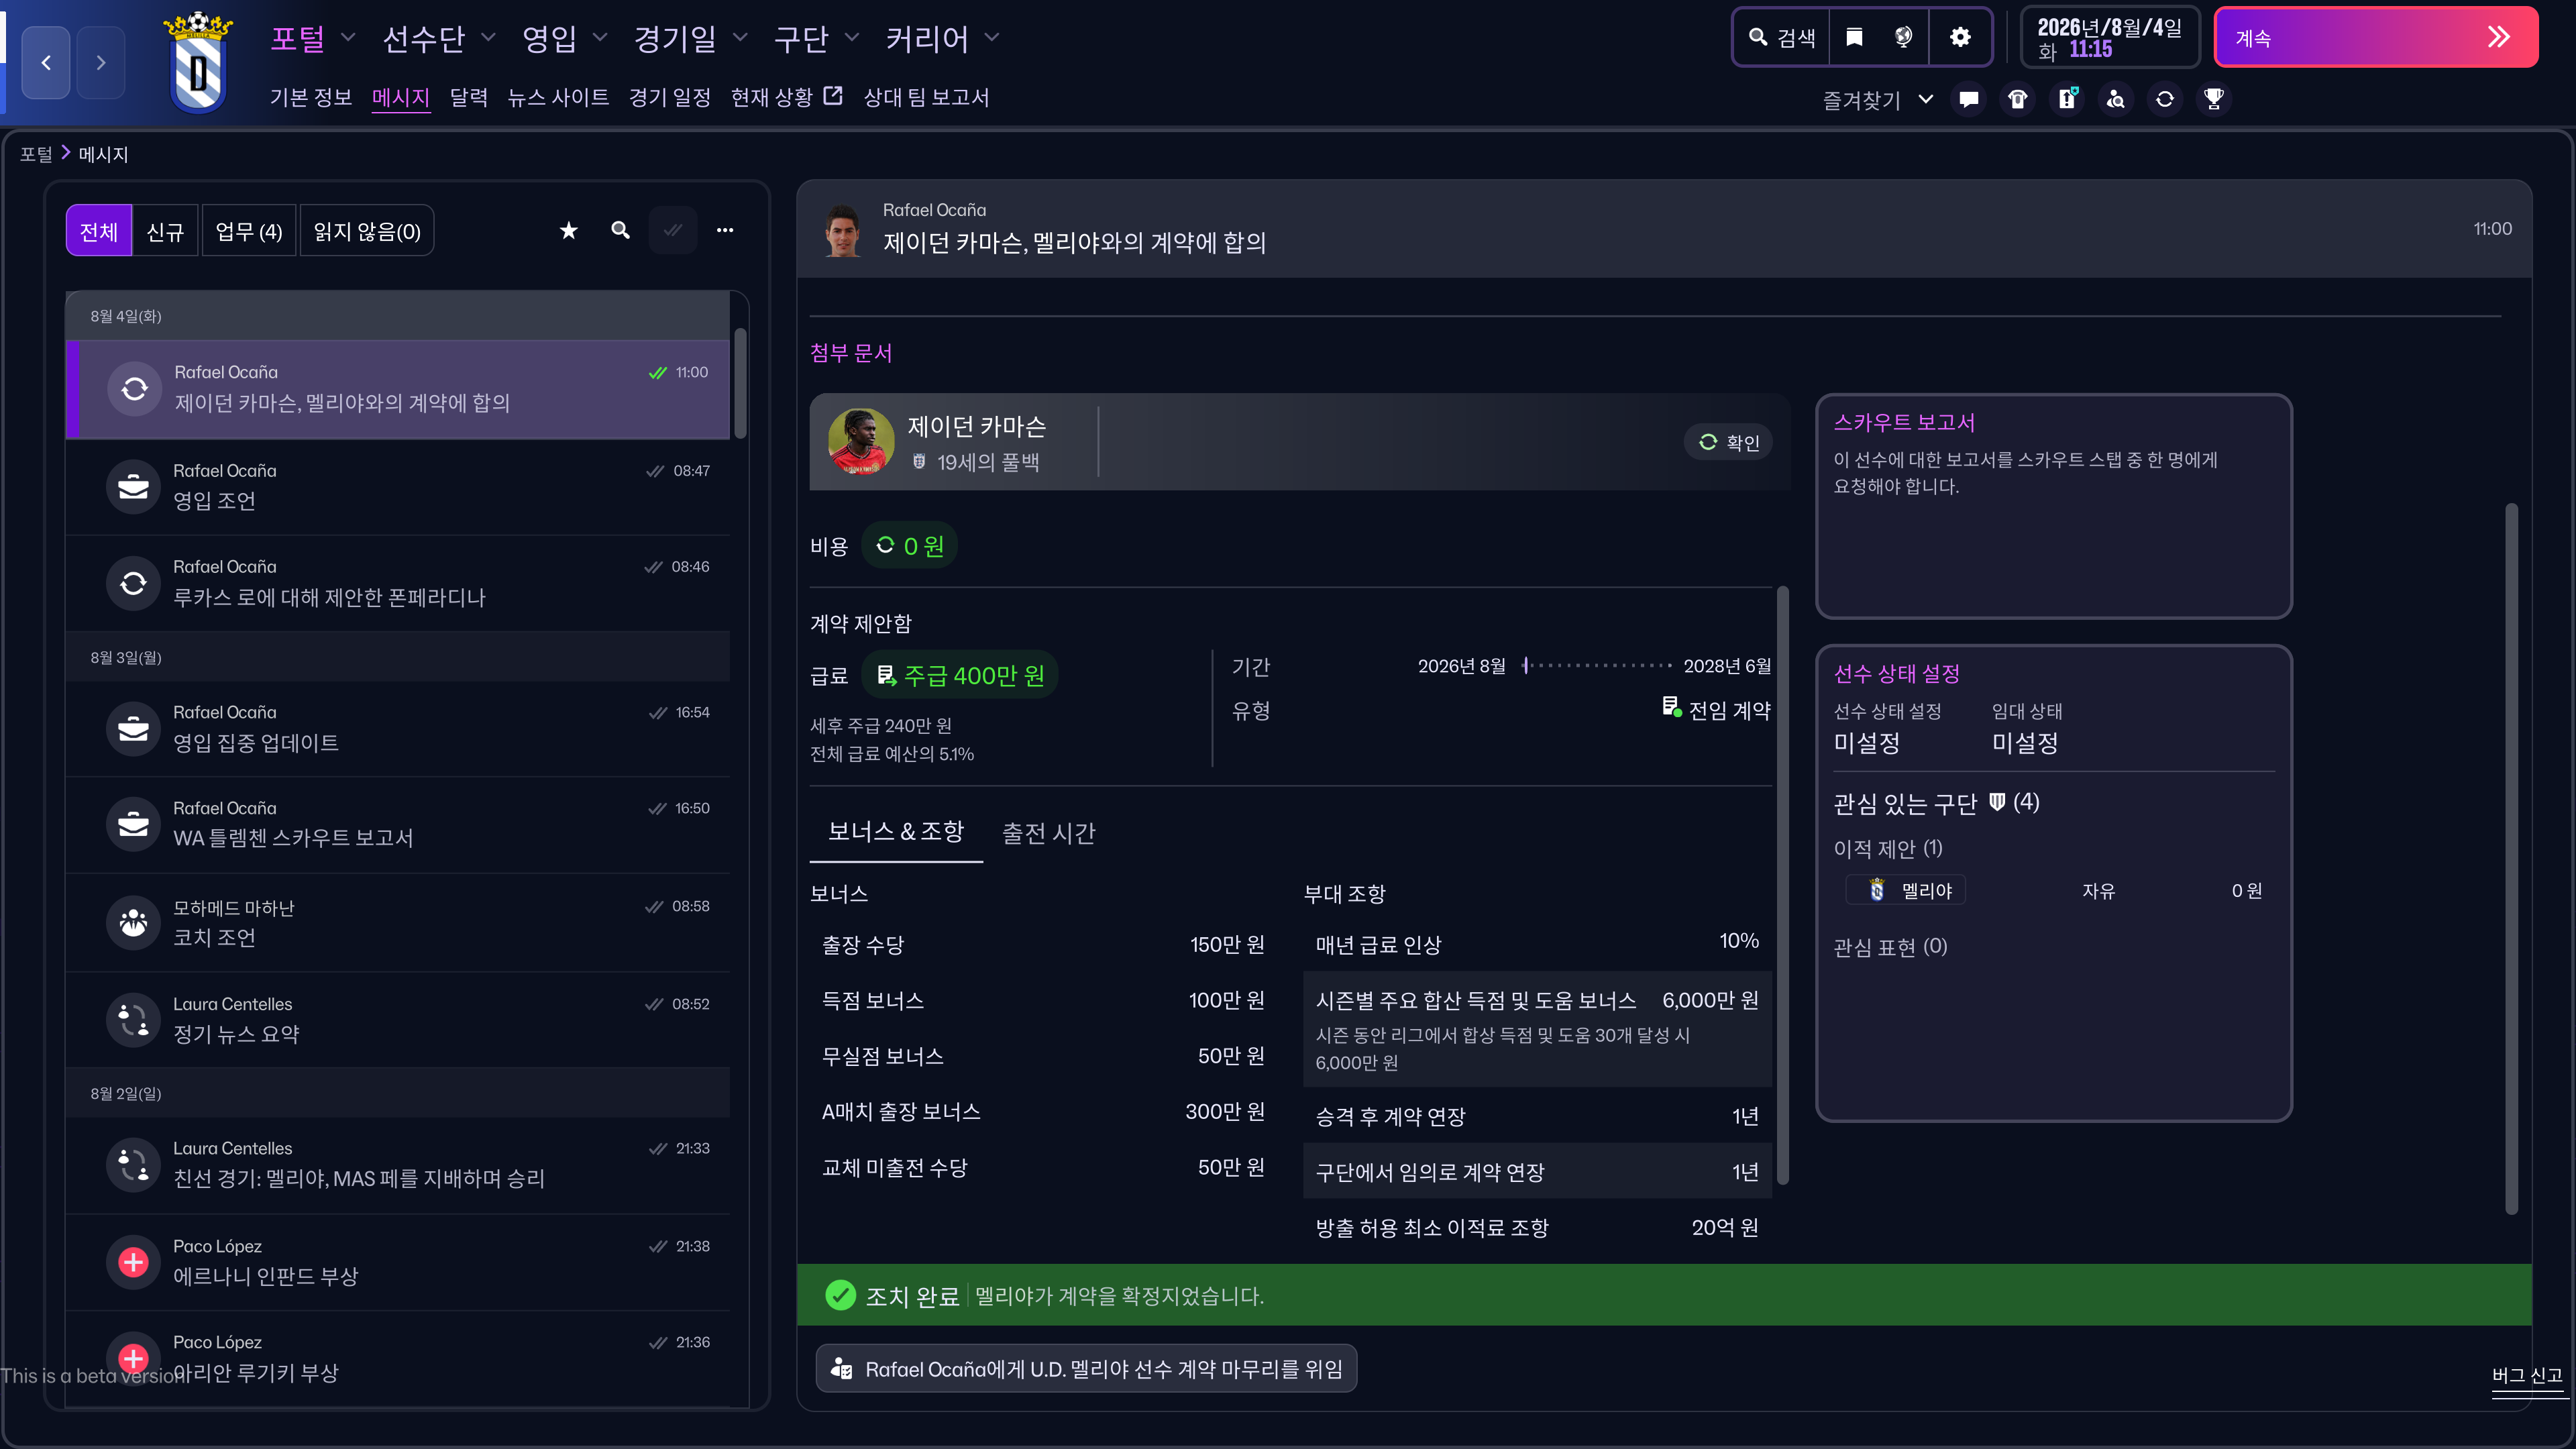The width and height of the screenshot is (2576, 1449).
Task: Open the three-dot more options menu
Action: click(725, 231)
